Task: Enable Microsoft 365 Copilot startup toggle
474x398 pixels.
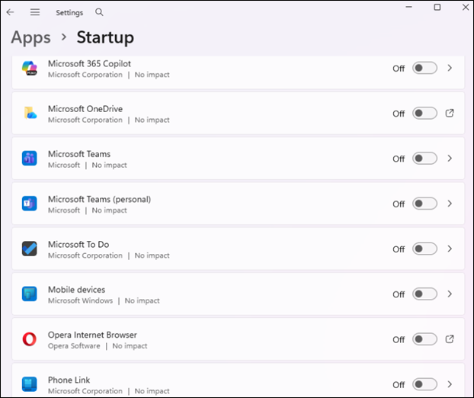Action: tap(424, 68)
